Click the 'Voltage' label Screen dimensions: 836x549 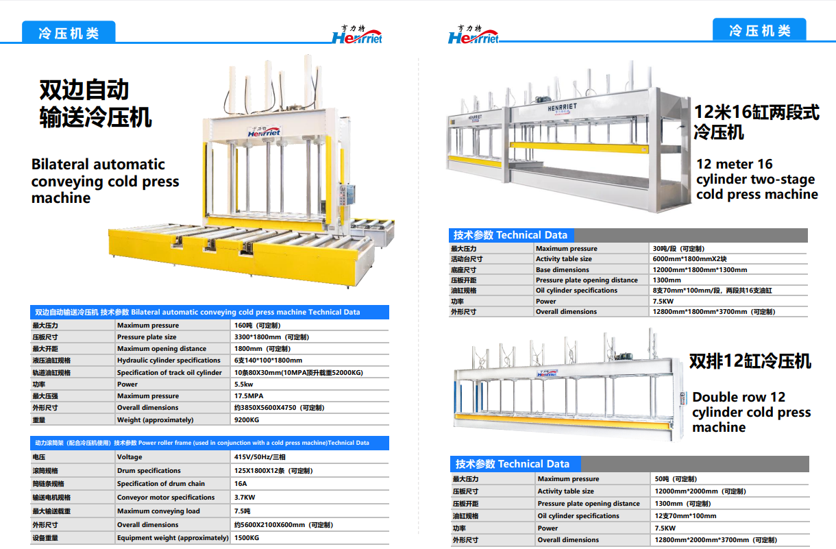click(x=130, y=457)
